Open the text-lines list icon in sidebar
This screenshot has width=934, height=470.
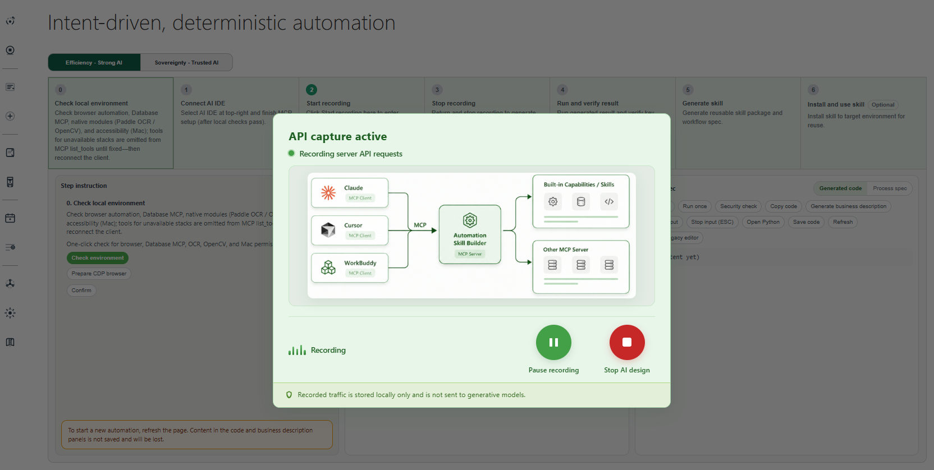(x=10, y=87)
